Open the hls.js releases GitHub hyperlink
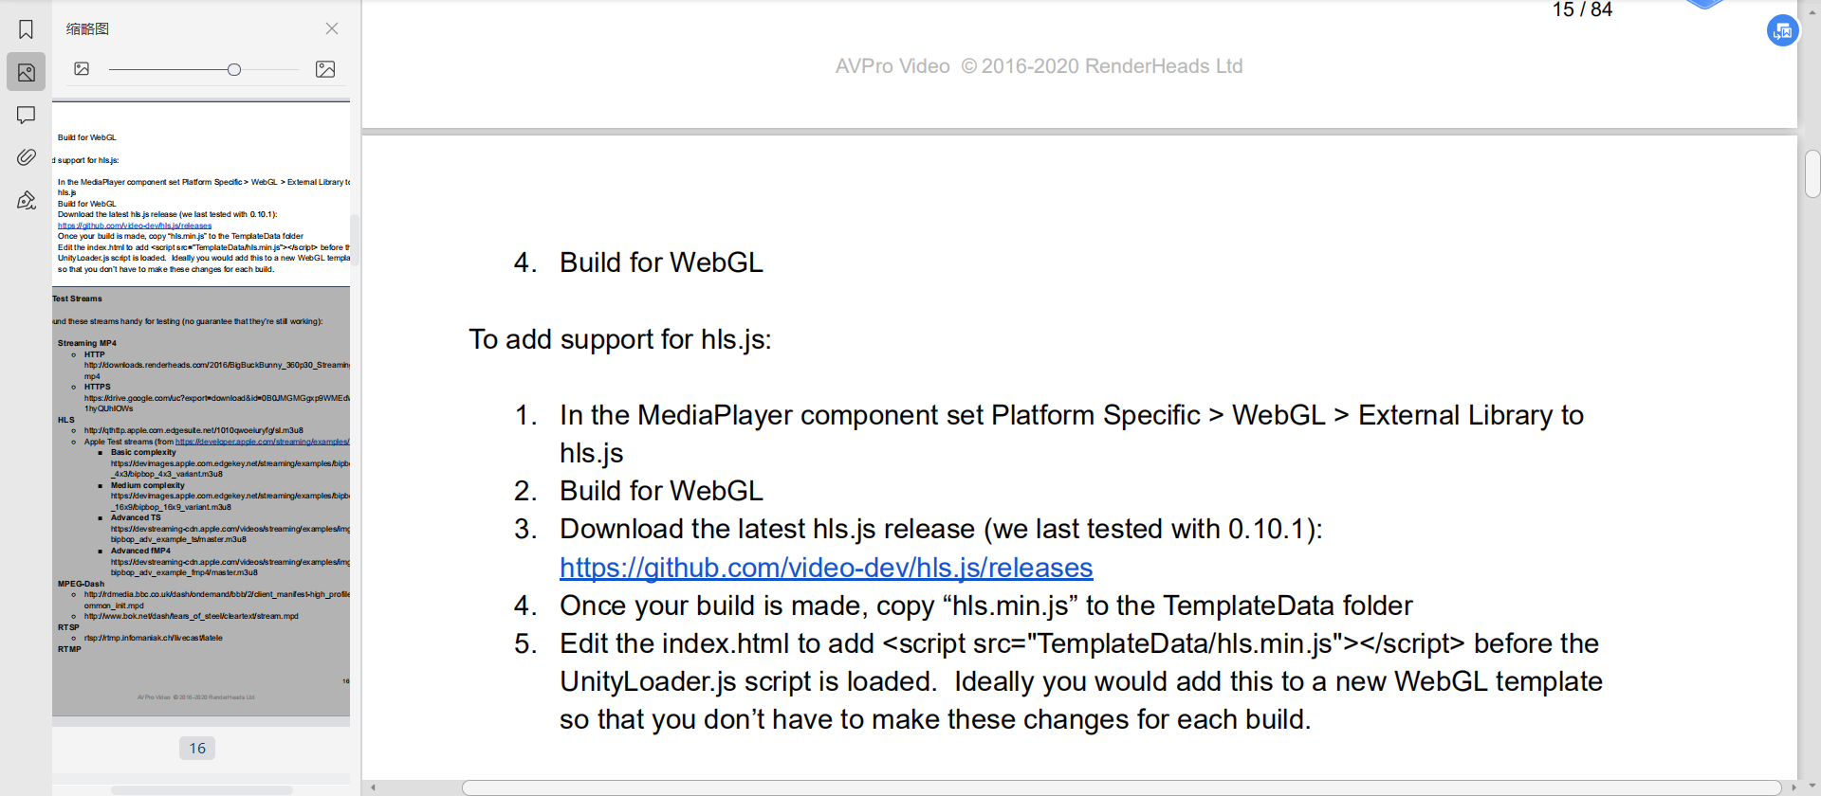 [826, 567]
